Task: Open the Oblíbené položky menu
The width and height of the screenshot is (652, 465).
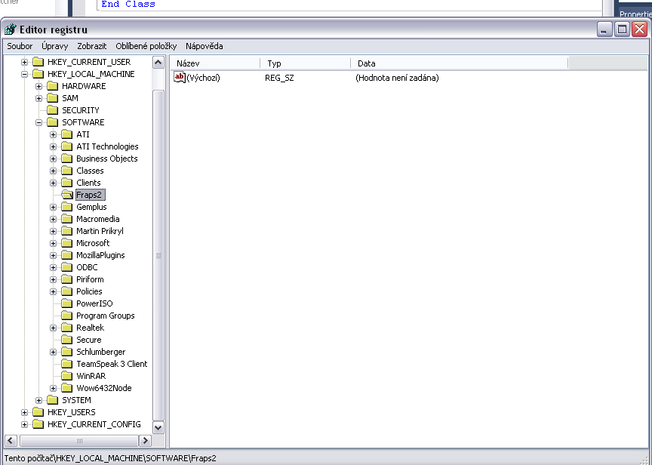Action: coord(146,46)
